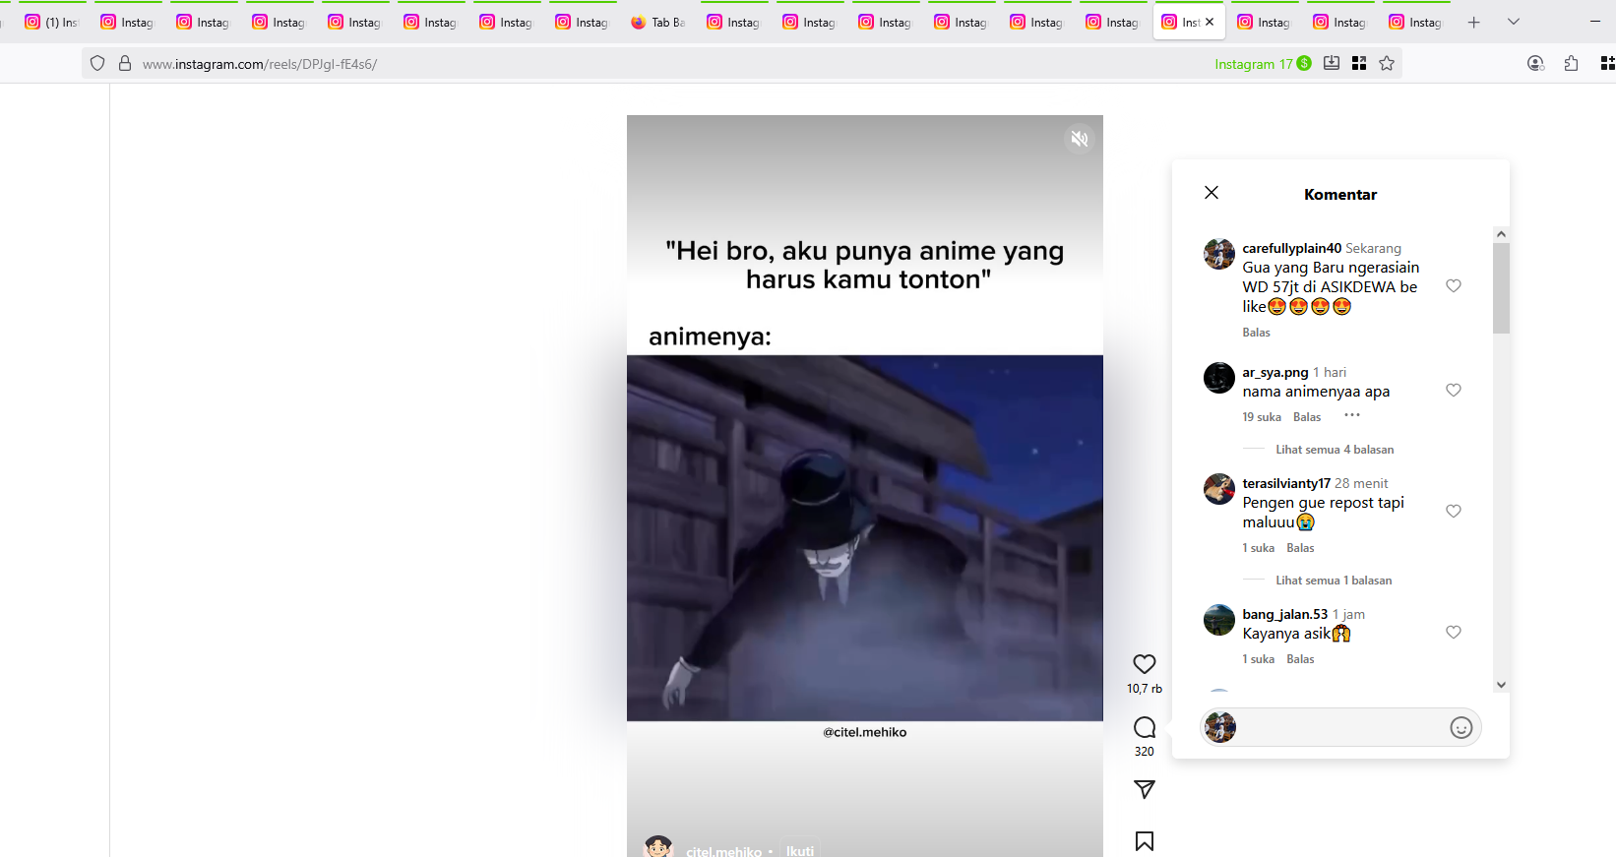
Task: Like the comment by ar_sya.png
Action: click(1454, 391)
